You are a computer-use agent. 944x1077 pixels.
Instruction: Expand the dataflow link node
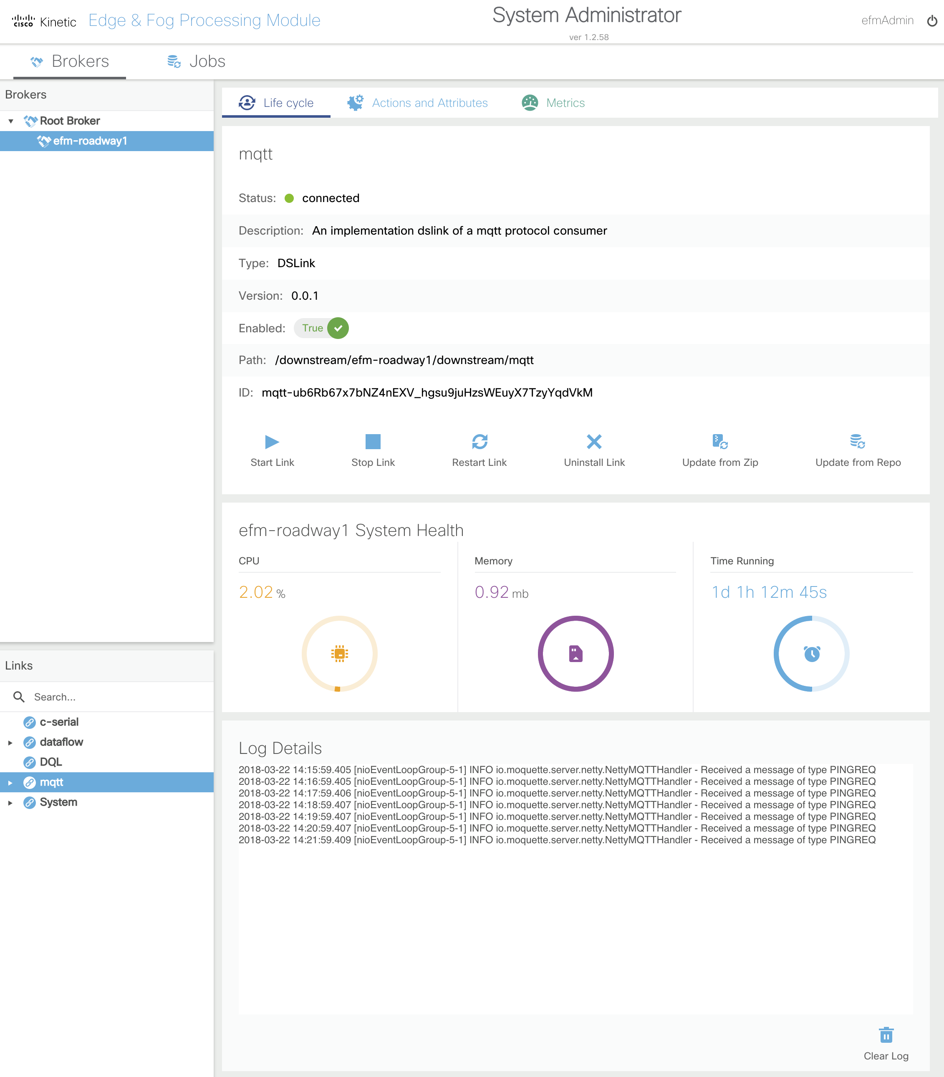click(10, 743)
